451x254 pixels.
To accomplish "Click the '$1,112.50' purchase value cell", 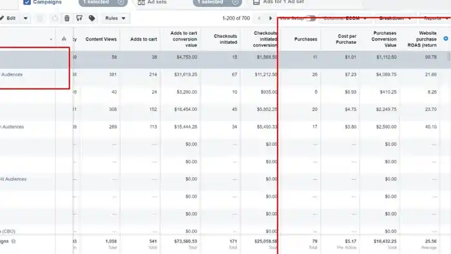I will (x=387, y=57).
